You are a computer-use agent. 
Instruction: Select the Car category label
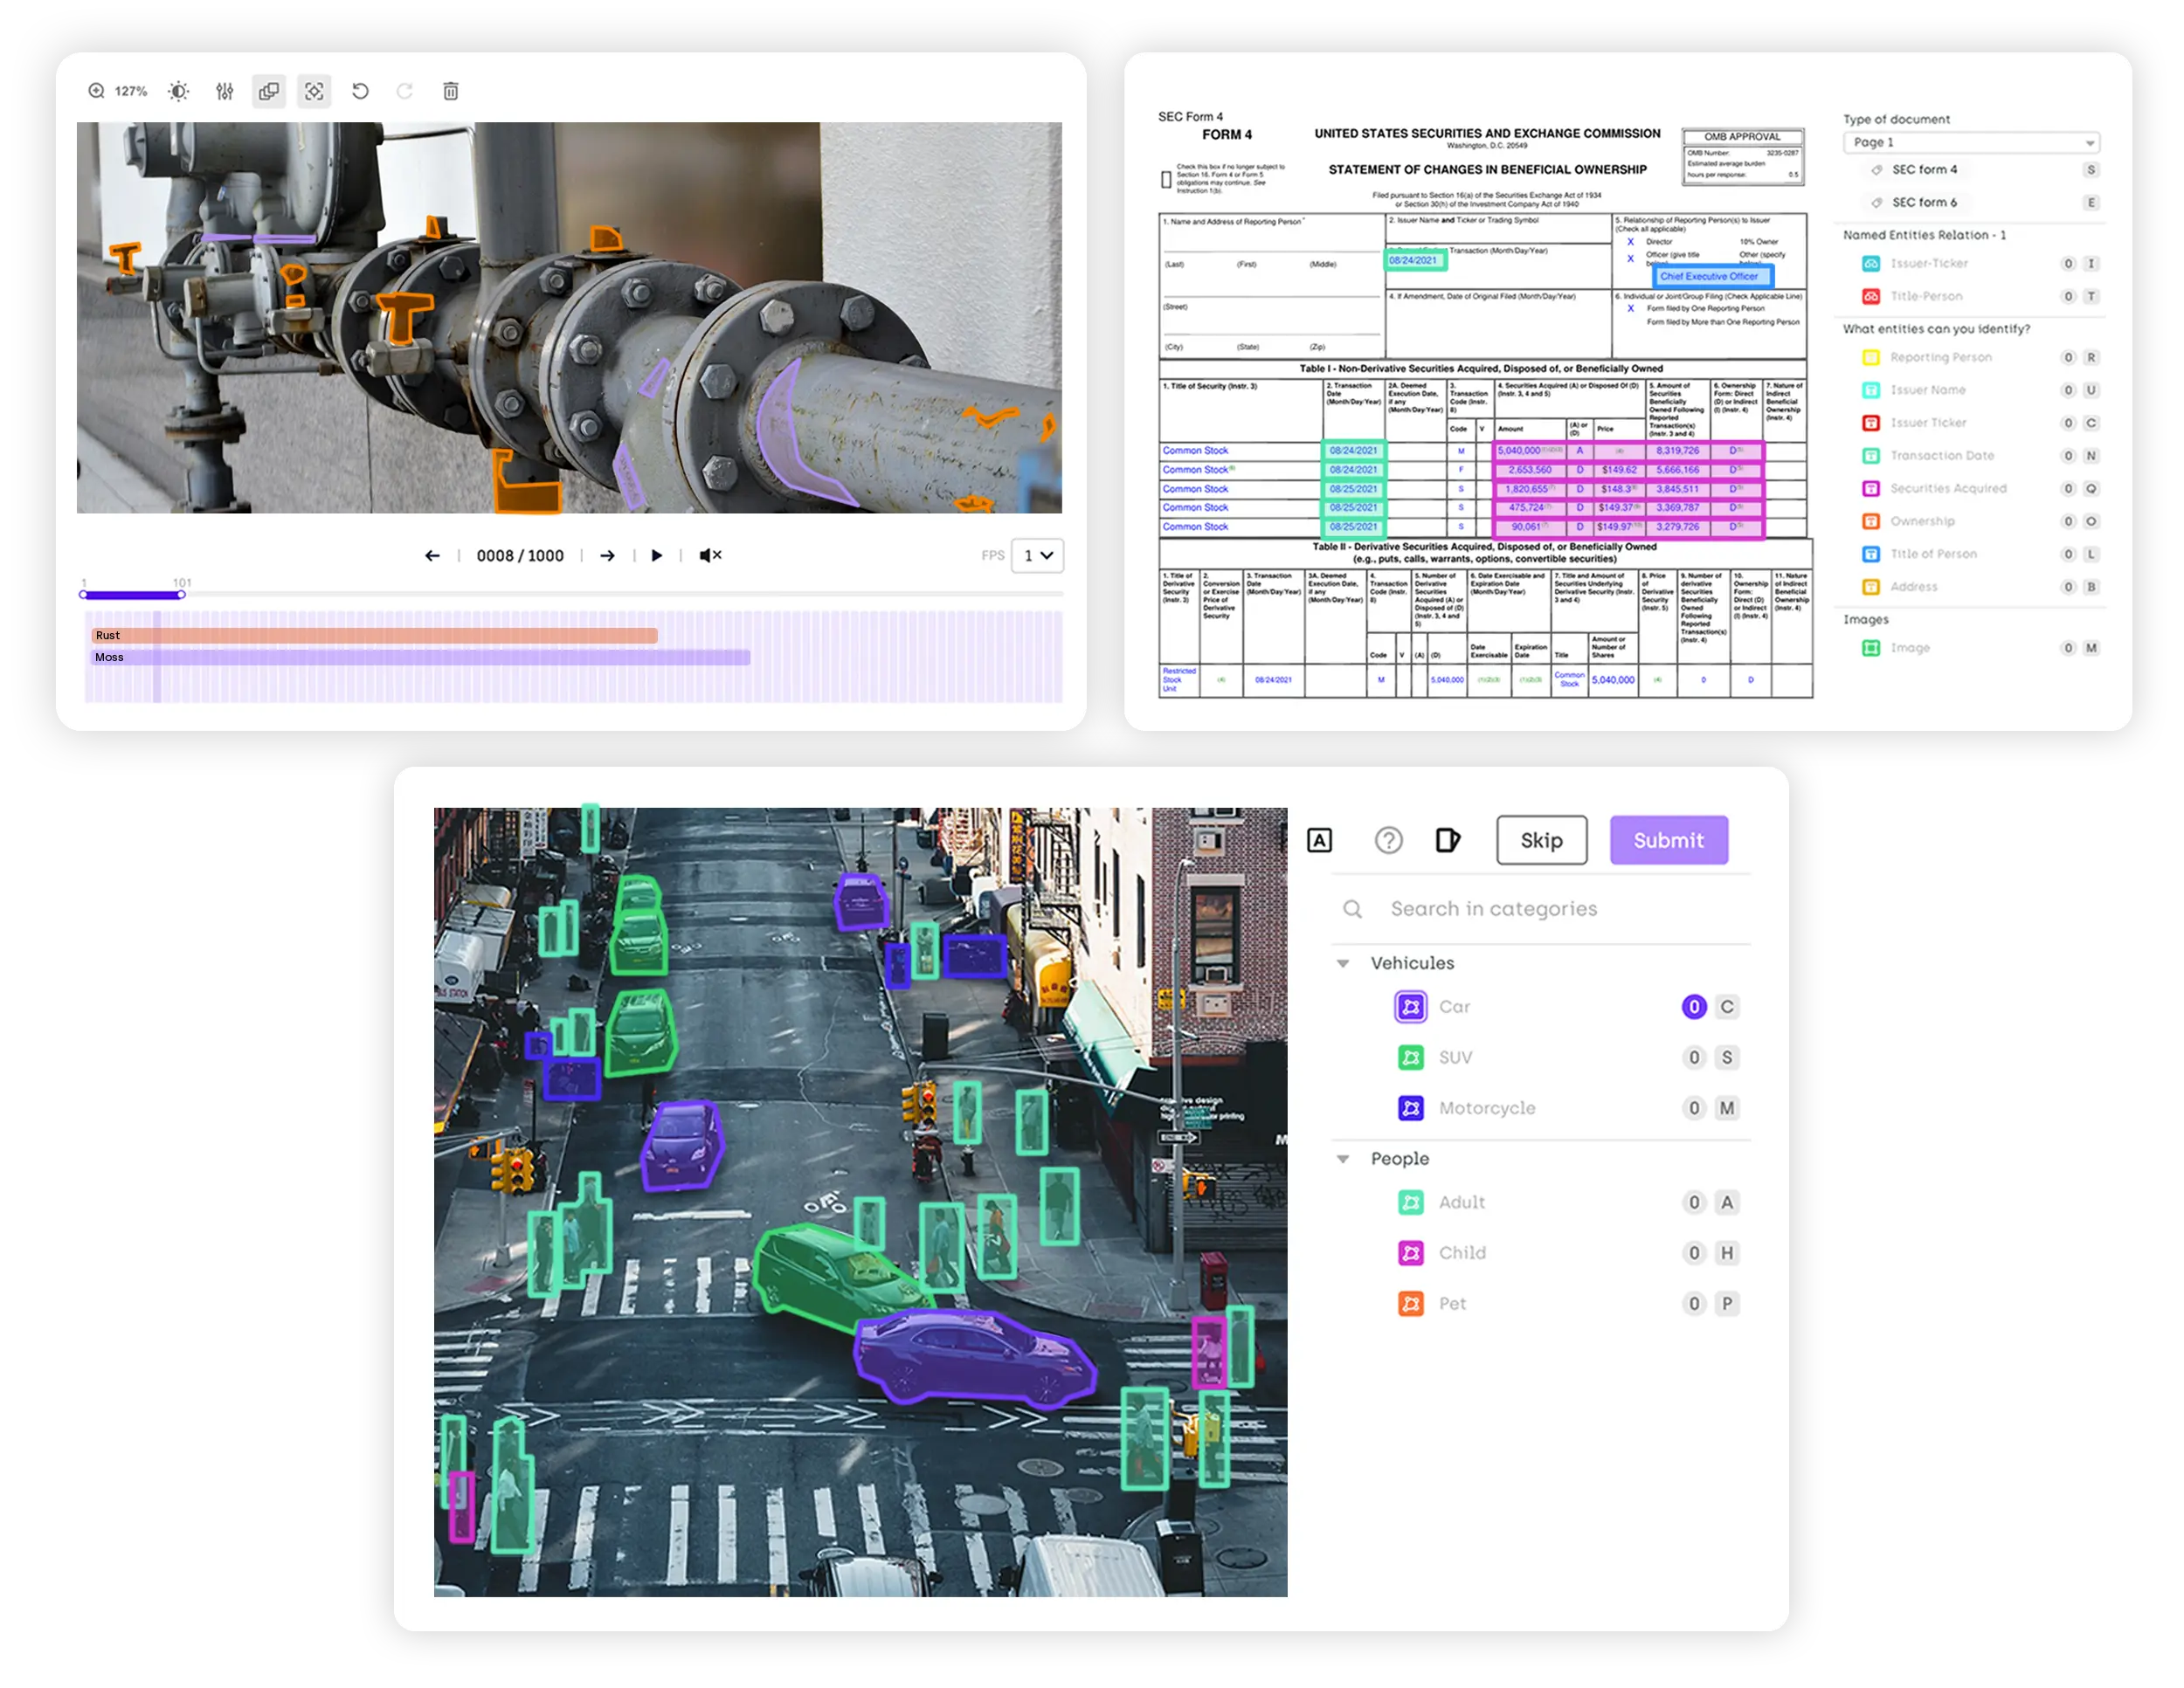coord(1454,1008)
